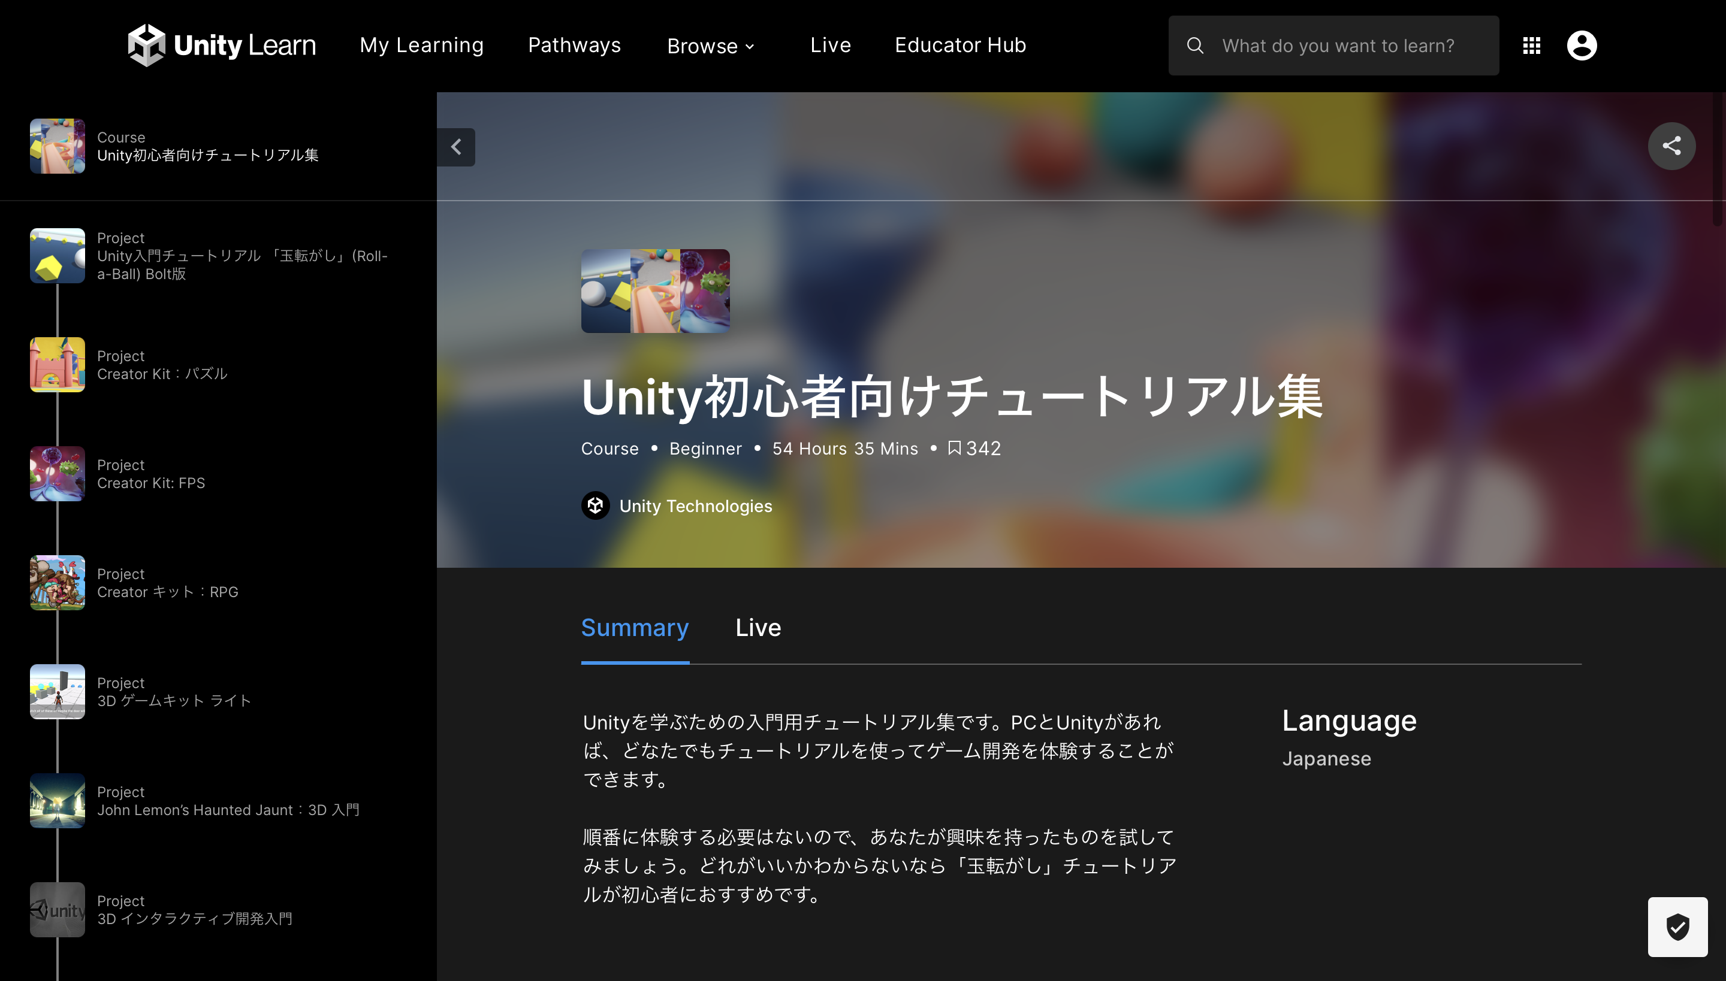Viewport: 1726px width, 981px height.
Task: Open the user account profile icon
Action: click(1582, 45)
